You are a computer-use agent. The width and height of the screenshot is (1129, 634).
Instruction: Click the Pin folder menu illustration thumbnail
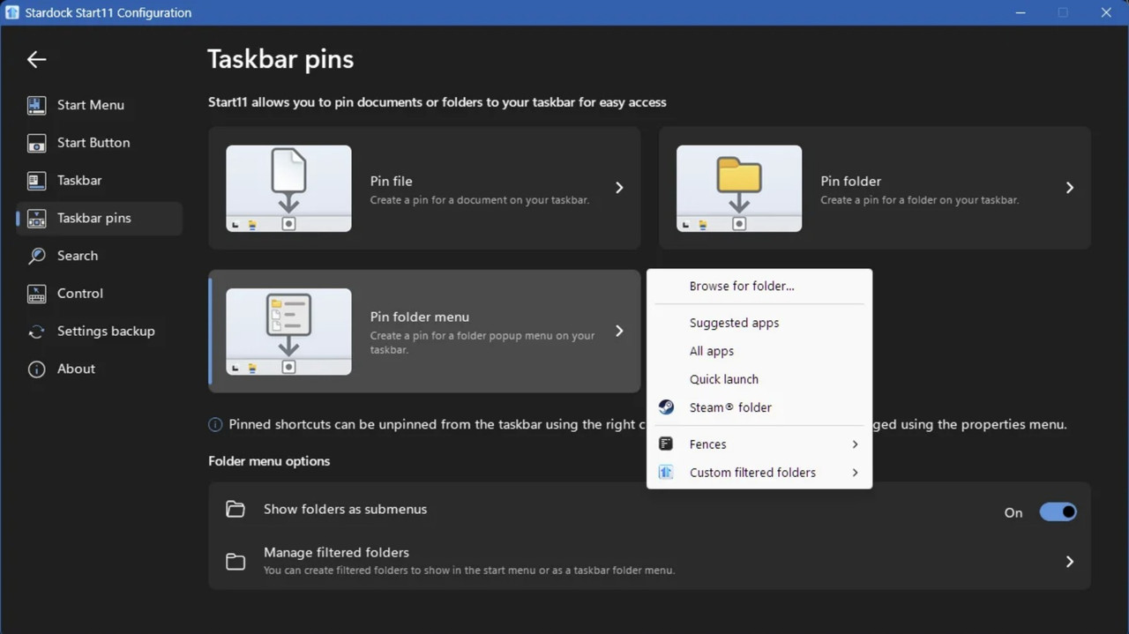click(x=288, y=332)
